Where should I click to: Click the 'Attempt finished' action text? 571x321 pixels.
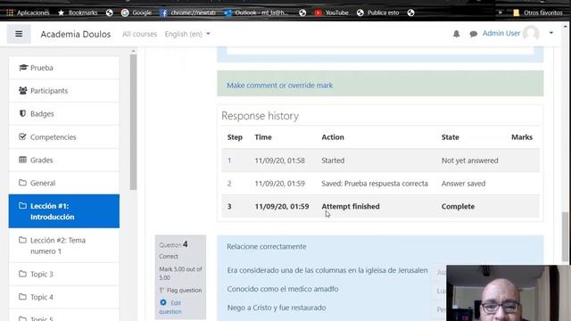(x=351, y=206)
